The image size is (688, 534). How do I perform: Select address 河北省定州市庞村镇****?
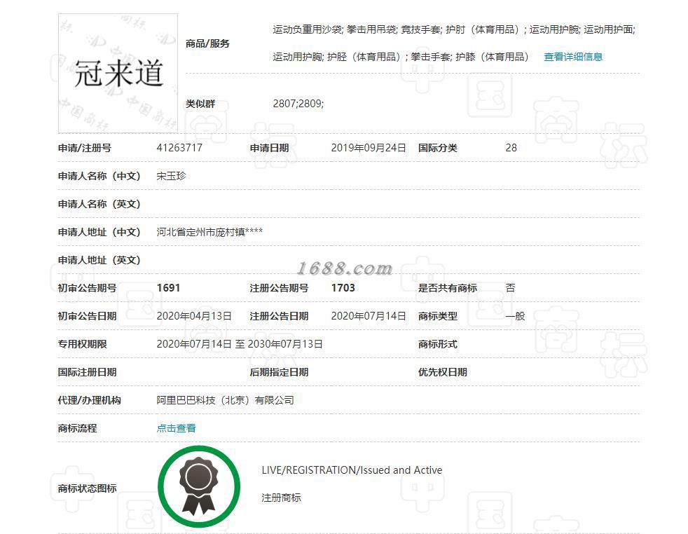pos(209,232)
